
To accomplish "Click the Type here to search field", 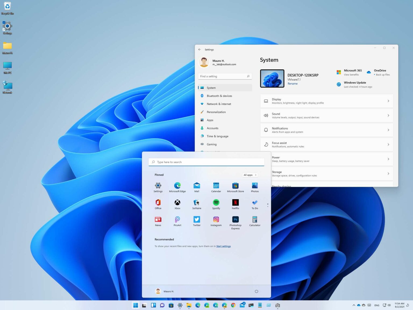I will click(206, 162).
